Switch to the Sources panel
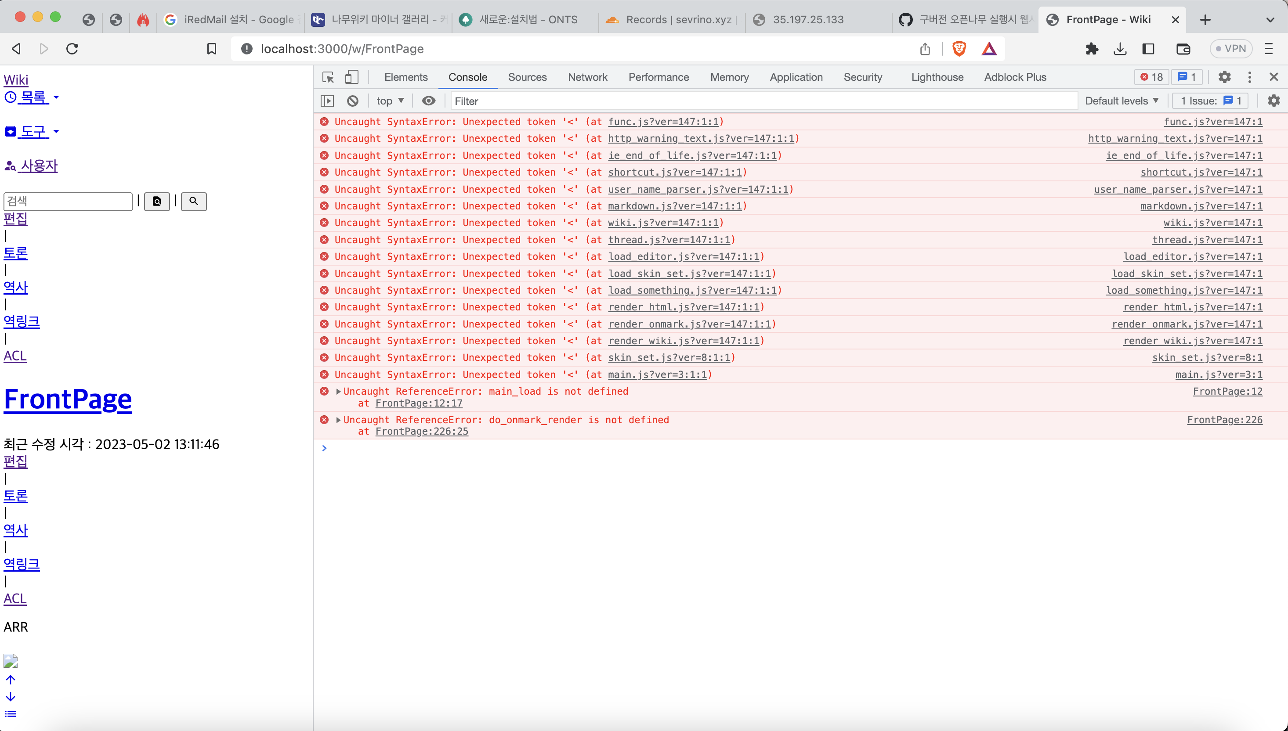 (528, 77)
